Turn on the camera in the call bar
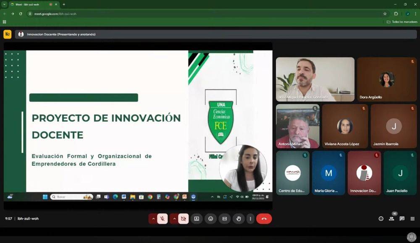420x243 pixels. tap(183, 219)
